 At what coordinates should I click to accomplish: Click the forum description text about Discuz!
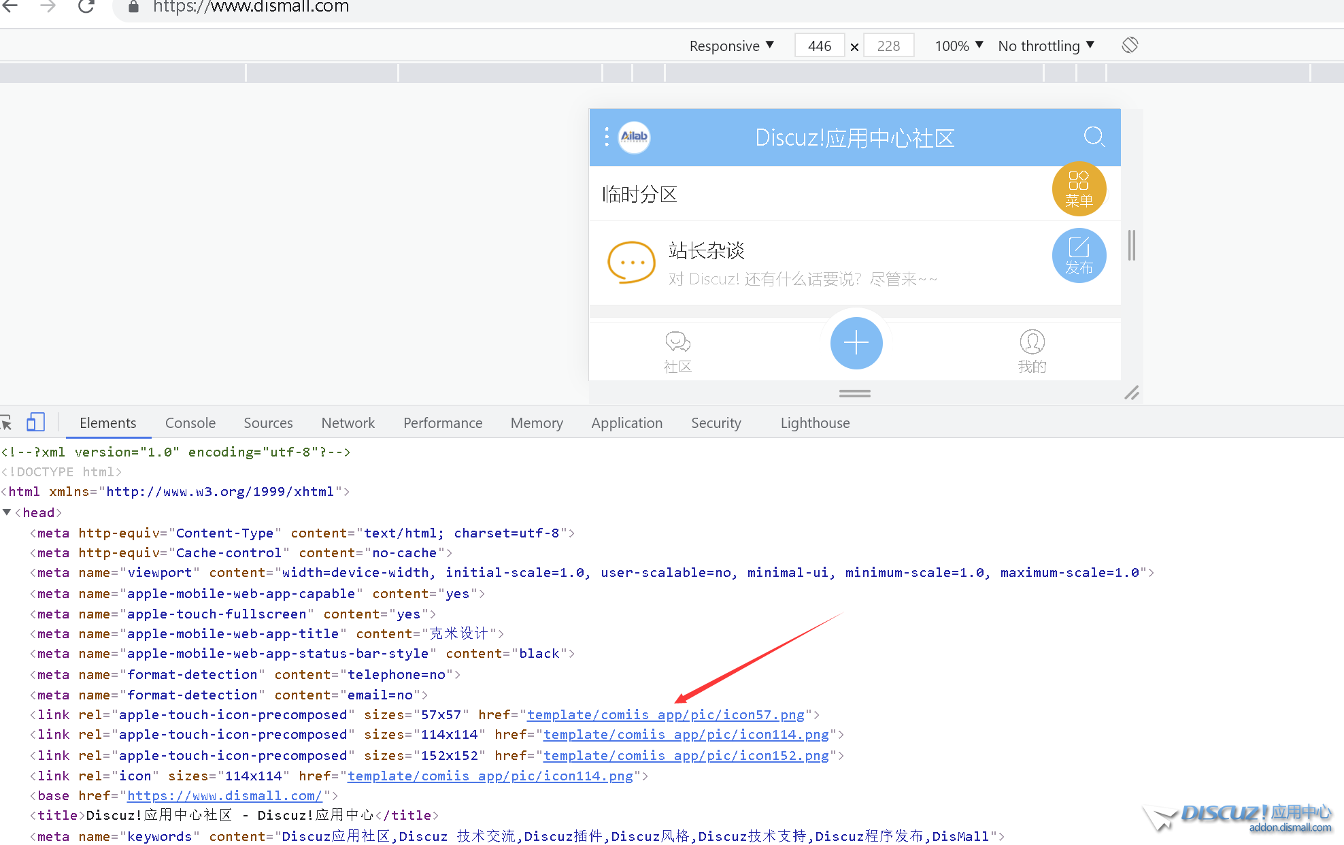pos(803,279)
